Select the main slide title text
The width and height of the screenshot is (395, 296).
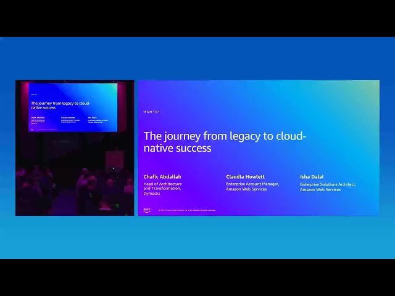[x=225, y=142]
